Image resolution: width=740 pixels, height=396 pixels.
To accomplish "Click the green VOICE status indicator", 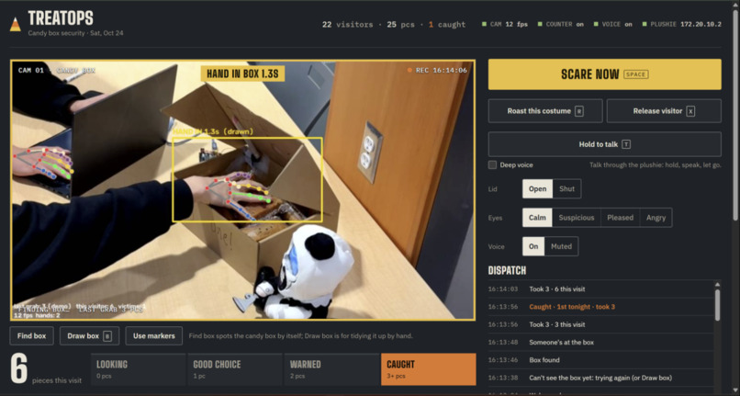I will coord(596,24).
